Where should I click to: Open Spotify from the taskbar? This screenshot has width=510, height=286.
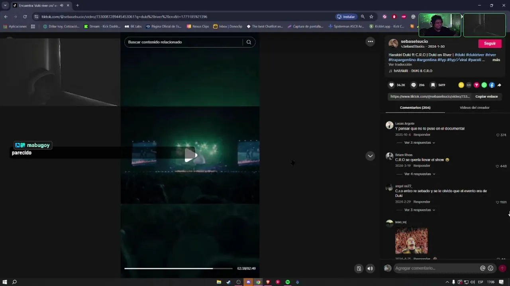click(x=287, y=282)
